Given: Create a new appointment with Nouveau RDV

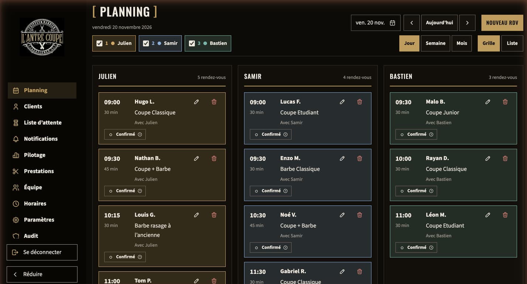Looking at the screenshot, I should tap(502, 23).
